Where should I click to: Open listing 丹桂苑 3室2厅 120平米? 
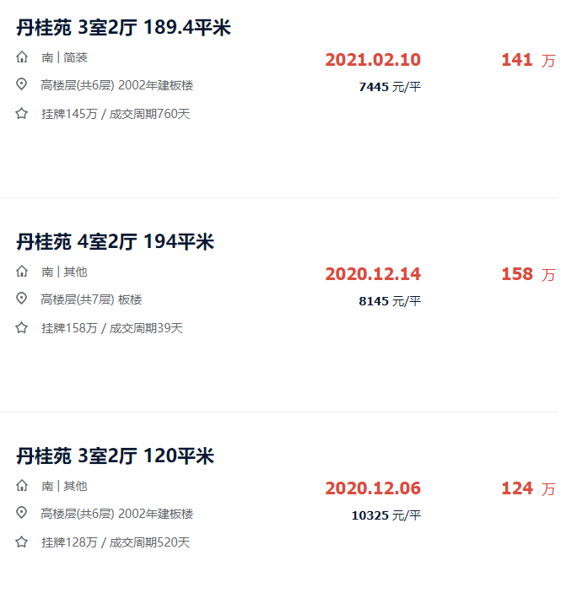click(x=115, y=456)
